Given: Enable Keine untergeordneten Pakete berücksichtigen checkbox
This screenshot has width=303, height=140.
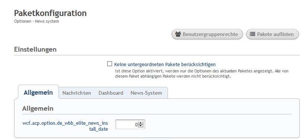Looking at the screenshot, I should pyautogui.click(x=109, y=64).
